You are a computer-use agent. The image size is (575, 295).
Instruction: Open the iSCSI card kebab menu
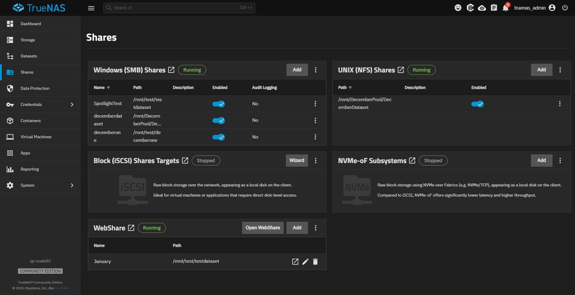[316, 160]
